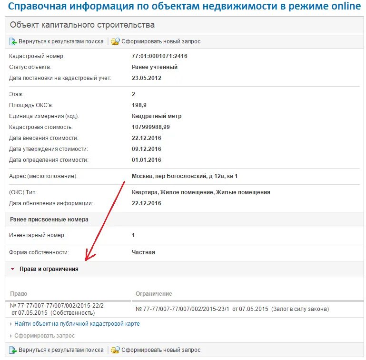Screen dimensions: 366x360
Task: Click the Ранее присвоенные номера section header
Action: (49, 220)
